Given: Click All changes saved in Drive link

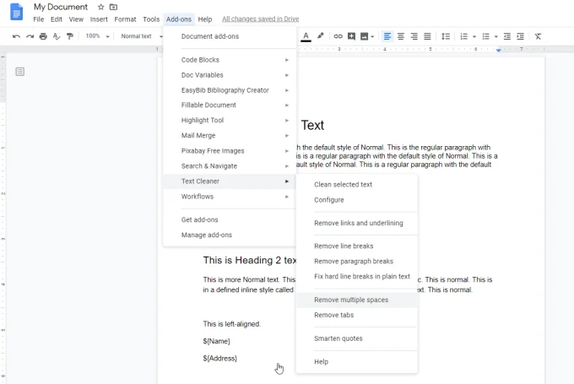Looking at the screenshot, I should pos(258,19).
